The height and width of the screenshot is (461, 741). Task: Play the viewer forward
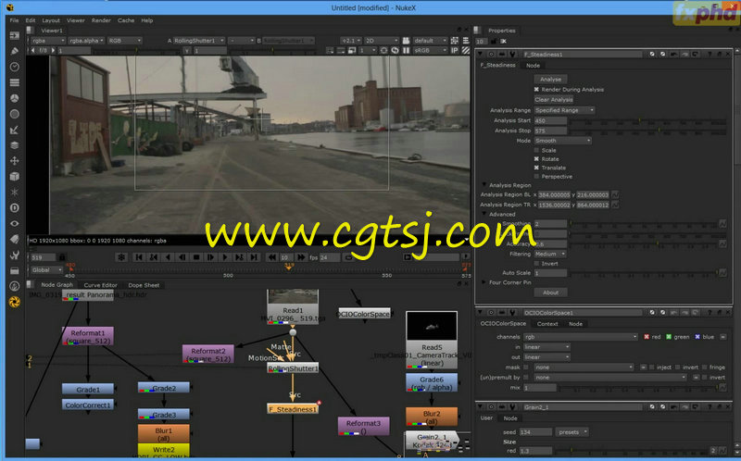225,257
